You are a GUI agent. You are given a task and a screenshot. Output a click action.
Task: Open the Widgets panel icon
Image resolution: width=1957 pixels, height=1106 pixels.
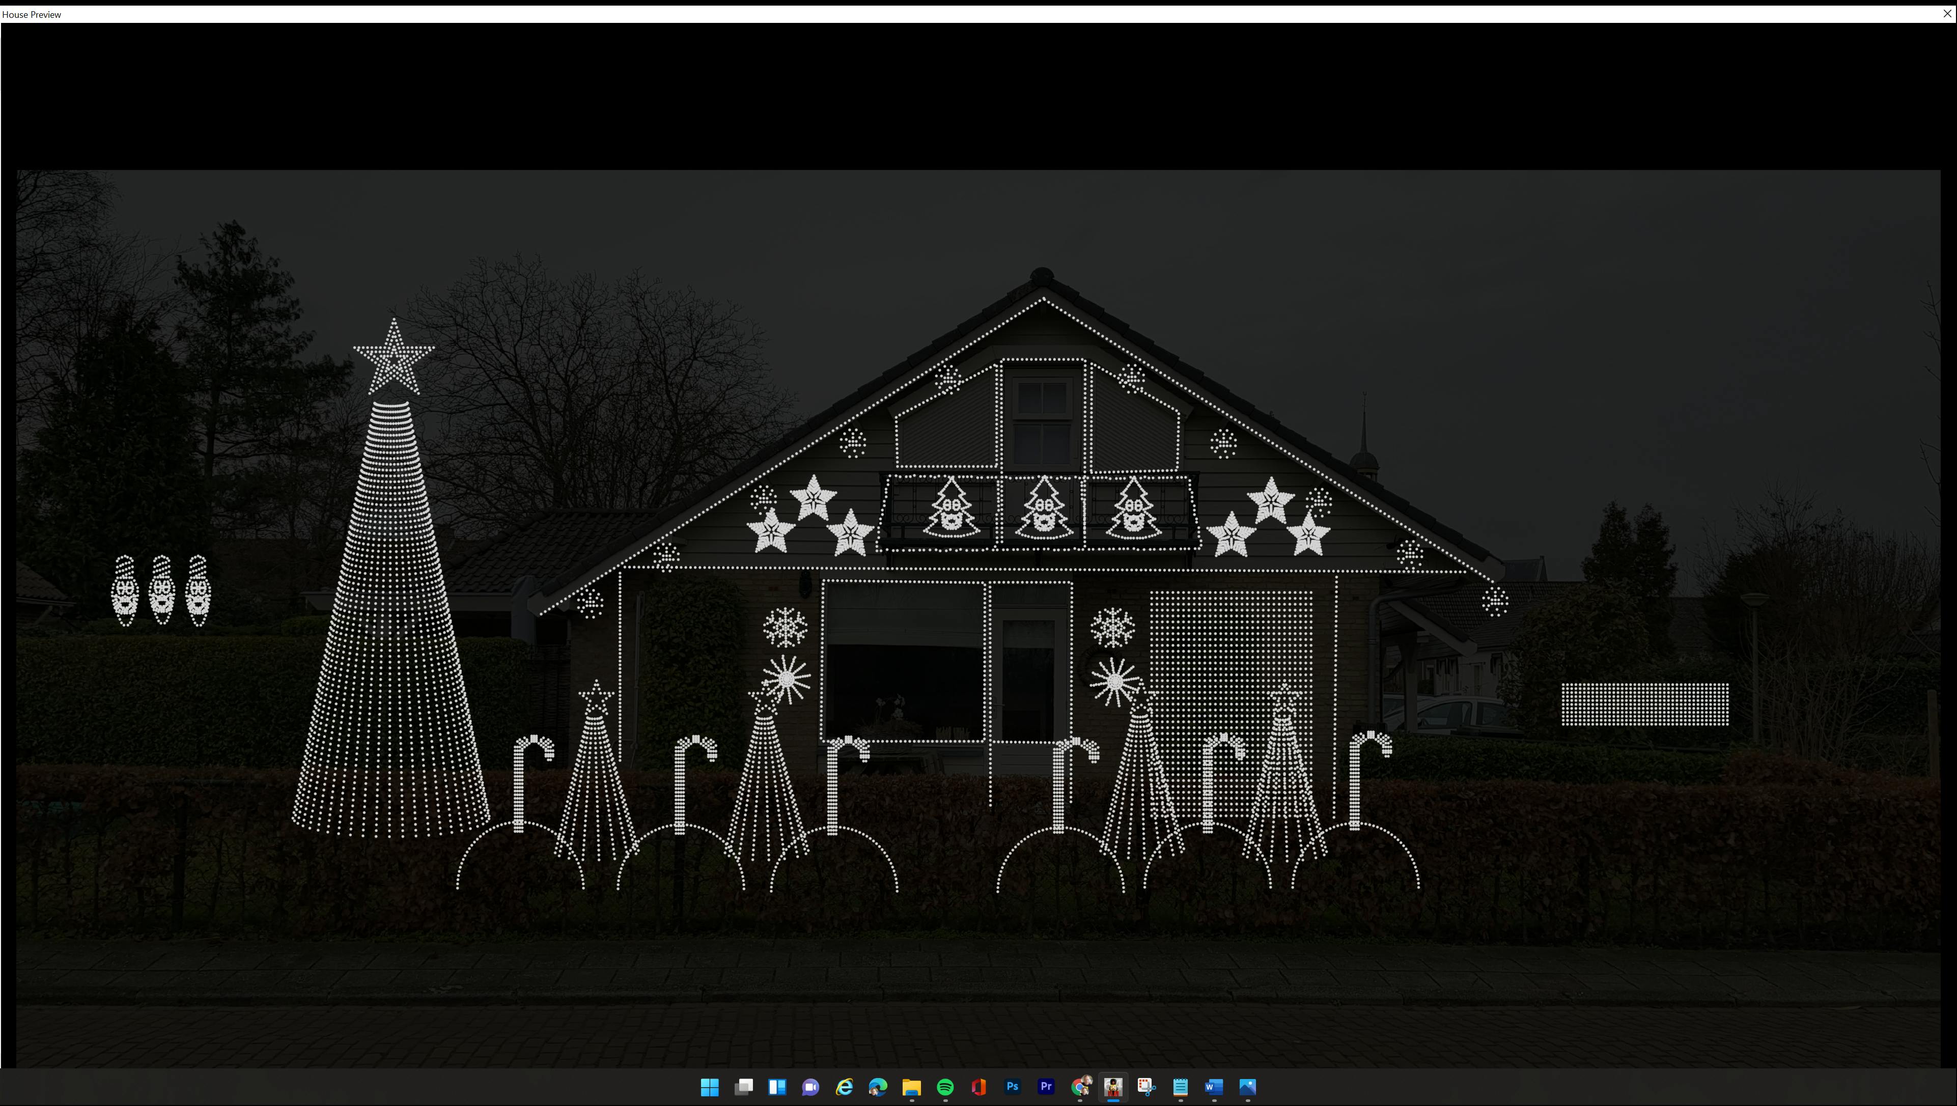(x=777, y=1087)
